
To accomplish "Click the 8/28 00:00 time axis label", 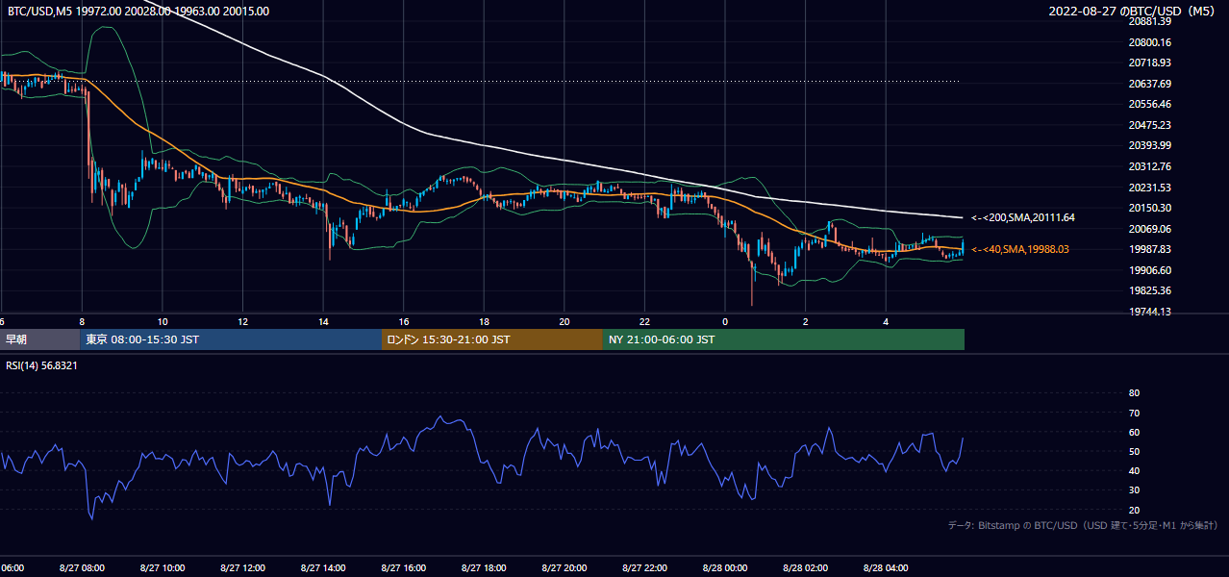I will pyautogui.click(x=725, y=568).
